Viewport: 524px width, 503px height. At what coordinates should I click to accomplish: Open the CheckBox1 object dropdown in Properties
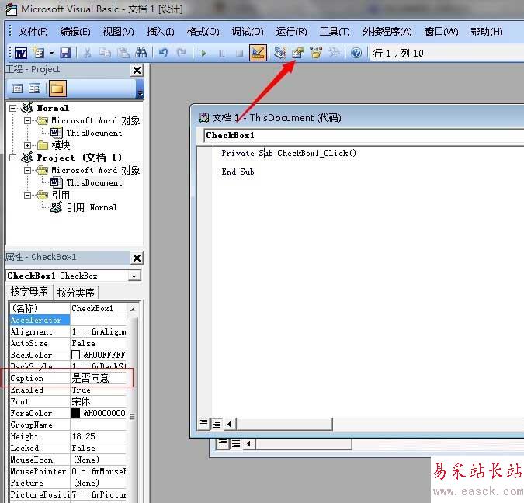pos(134,276)
